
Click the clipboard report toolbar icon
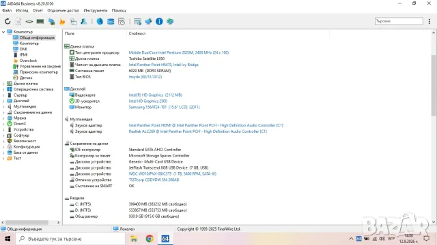(x=74, y=21)
